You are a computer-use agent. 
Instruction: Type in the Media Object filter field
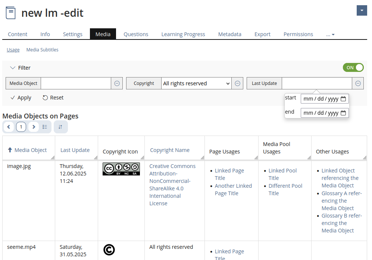(76, 83)
